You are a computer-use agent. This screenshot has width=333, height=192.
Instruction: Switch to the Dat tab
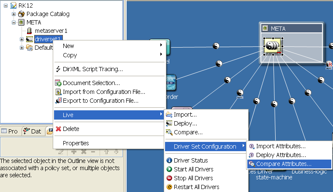point(32,131)
